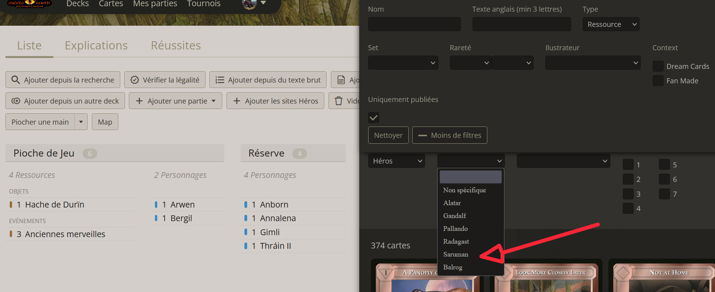Click magnifier icon on Ajouter depuis la recherche

click(16, 80)
